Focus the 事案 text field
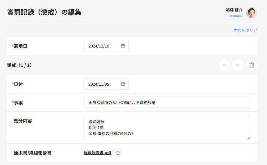267x165 pixels. coord(167,102)
